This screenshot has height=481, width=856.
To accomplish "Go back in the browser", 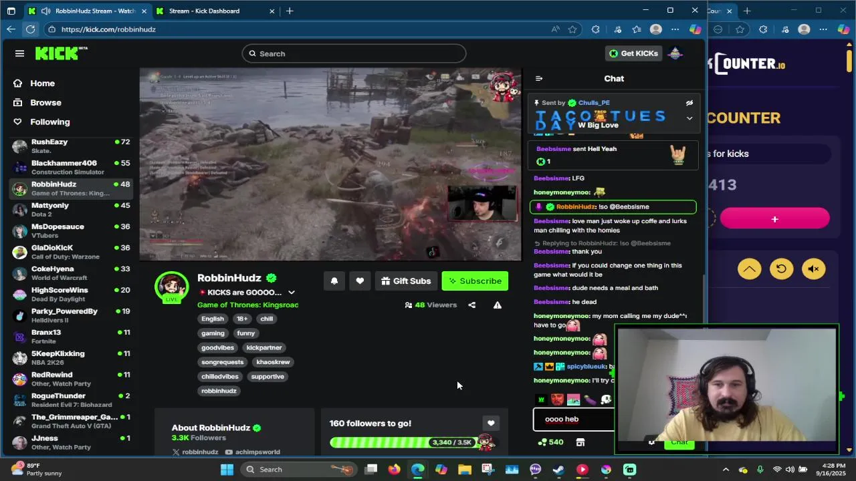I will [11, 29].
